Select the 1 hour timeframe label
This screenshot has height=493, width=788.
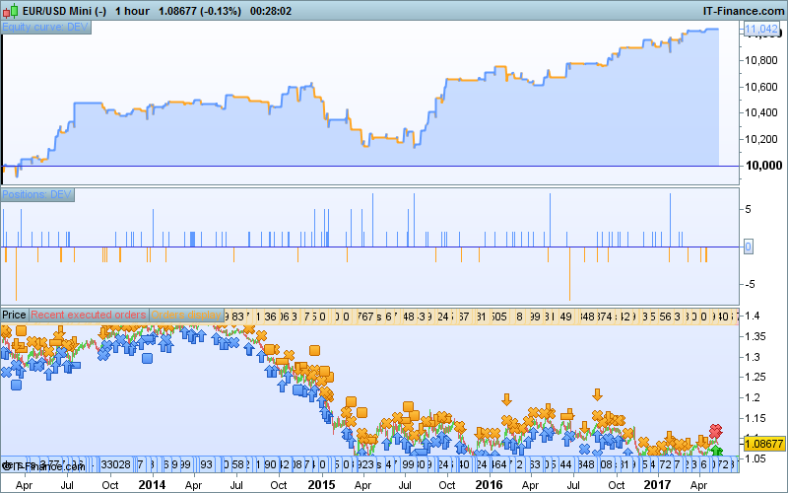click(x=132, y=11)
